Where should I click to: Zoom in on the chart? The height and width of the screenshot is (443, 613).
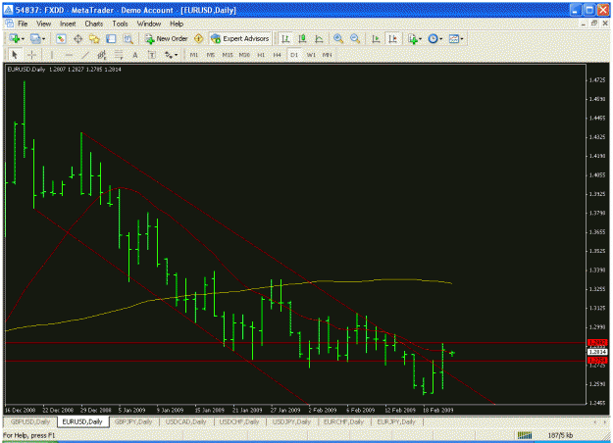coord(338,38)
